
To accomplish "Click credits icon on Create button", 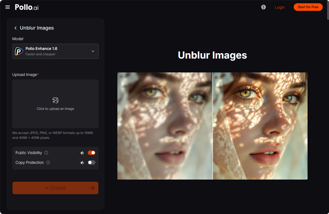I will tap(93, 188).
